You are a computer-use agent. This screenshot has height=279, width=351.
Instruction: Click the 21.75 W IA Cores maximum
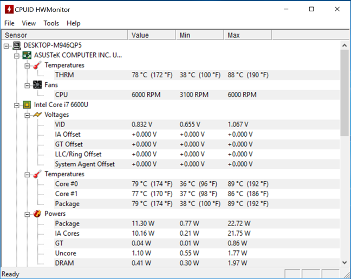coord(239,234)
